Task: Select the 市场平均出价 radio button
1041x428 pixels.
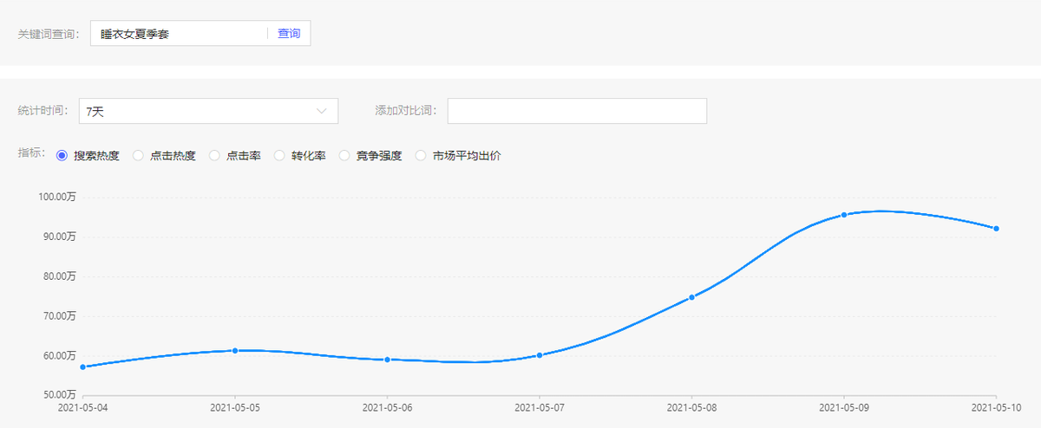Action: 421,156
